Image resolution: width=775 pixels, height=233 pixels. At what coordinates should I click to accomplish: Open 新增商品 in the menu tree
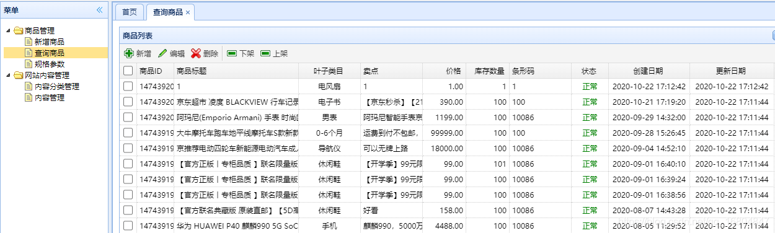[x=50, y=42]
